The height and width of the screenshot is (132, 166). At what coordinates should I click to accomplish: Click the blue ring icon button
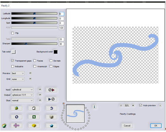click(x=16, y=117)
